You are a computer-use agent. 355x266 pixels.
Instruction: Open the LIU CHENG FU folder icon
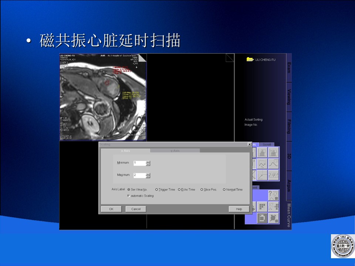tap(250, 59)
